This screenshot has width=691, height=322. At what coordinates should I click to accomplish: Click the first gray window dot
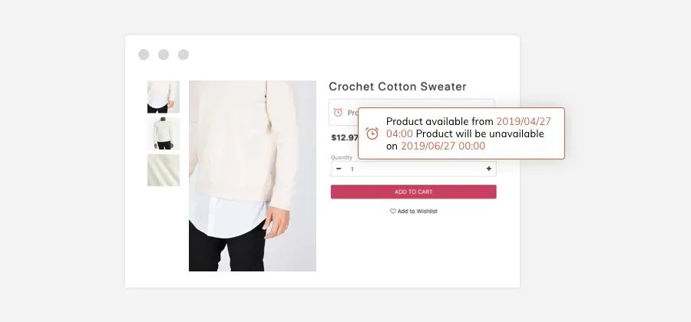[x=144, y=54]
